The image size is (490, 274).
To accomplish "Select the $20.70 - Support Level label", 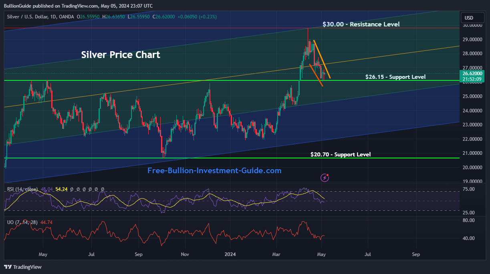I will pyautogui.click(x=341, y=154).
